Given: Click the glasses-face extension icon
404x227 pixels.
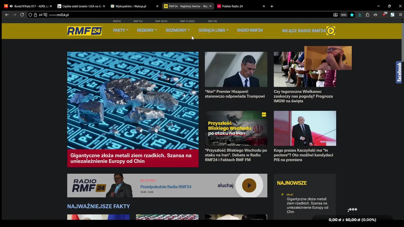Looking at the screenshot, I should (375, 15).
